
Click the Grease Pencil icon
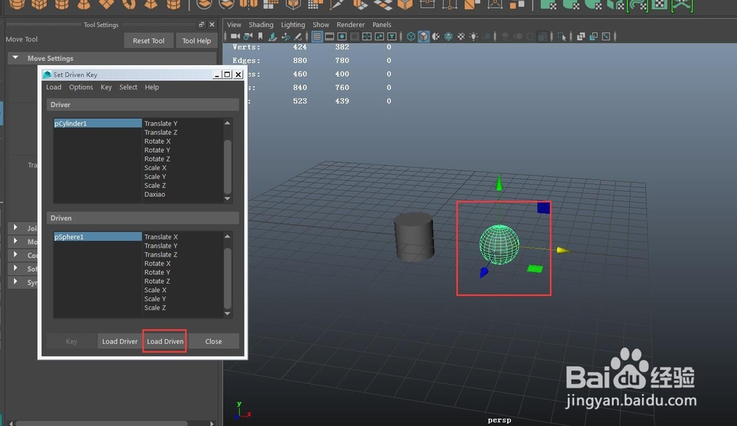click(x=298, y=36)
